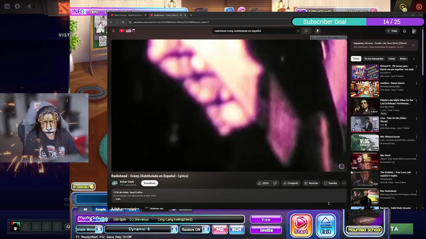426x239 pixels.
Task: Click the coin badge icon near power
Action: [x=403, y=7]
